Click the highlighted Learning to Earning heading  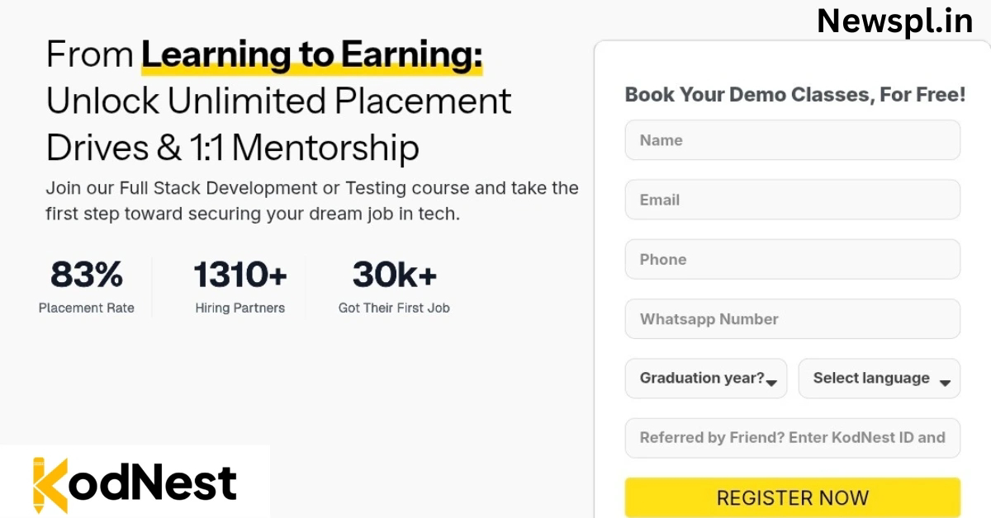click(x=312, y=55)
